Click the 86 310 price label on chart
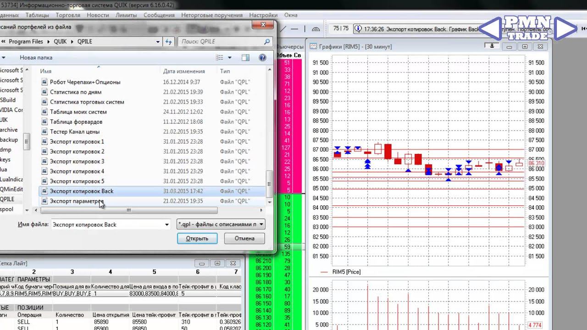 tap(536, 163)
